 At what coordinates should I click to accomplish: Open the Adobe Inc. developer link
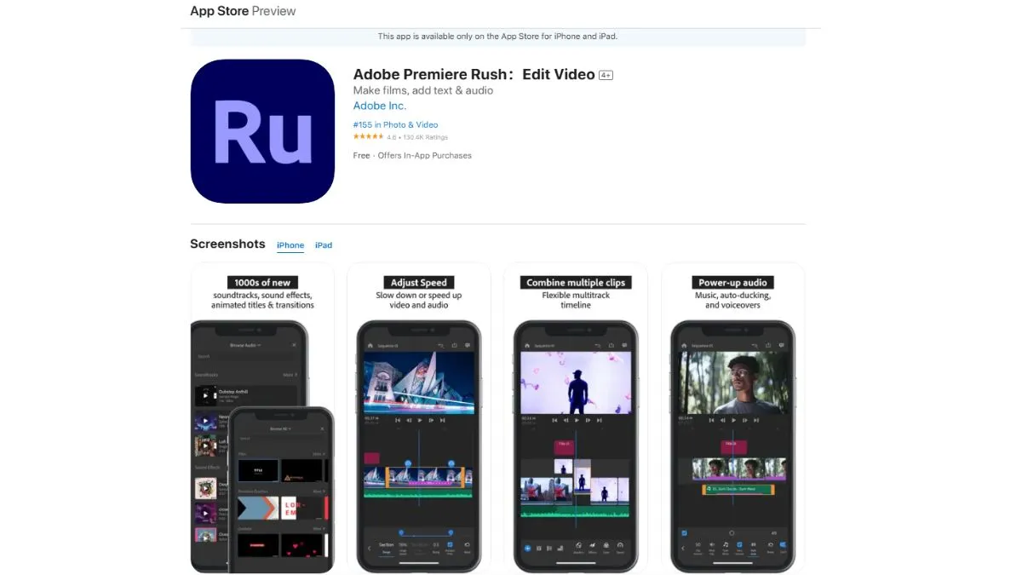[x=379, y=106]
